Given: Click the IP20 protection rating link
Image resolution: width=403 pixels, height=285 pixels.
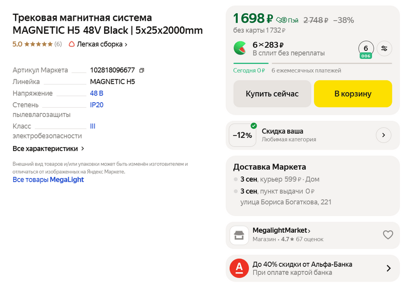Looking at the screenshot, I should (97, 105).
